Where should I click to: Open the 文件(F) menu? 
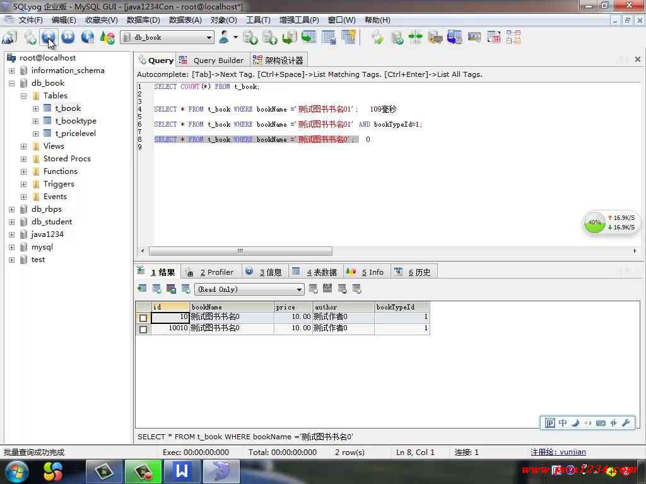pyautogui.click(x=30, y=20)
